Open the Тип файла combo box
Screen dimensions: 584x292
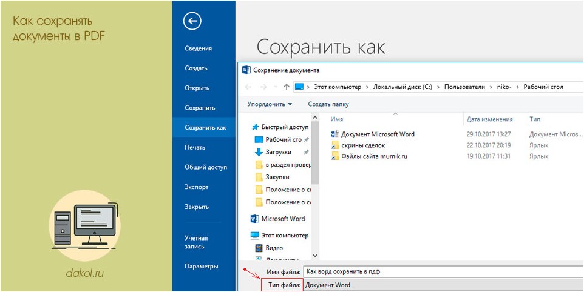coord(443,285)
